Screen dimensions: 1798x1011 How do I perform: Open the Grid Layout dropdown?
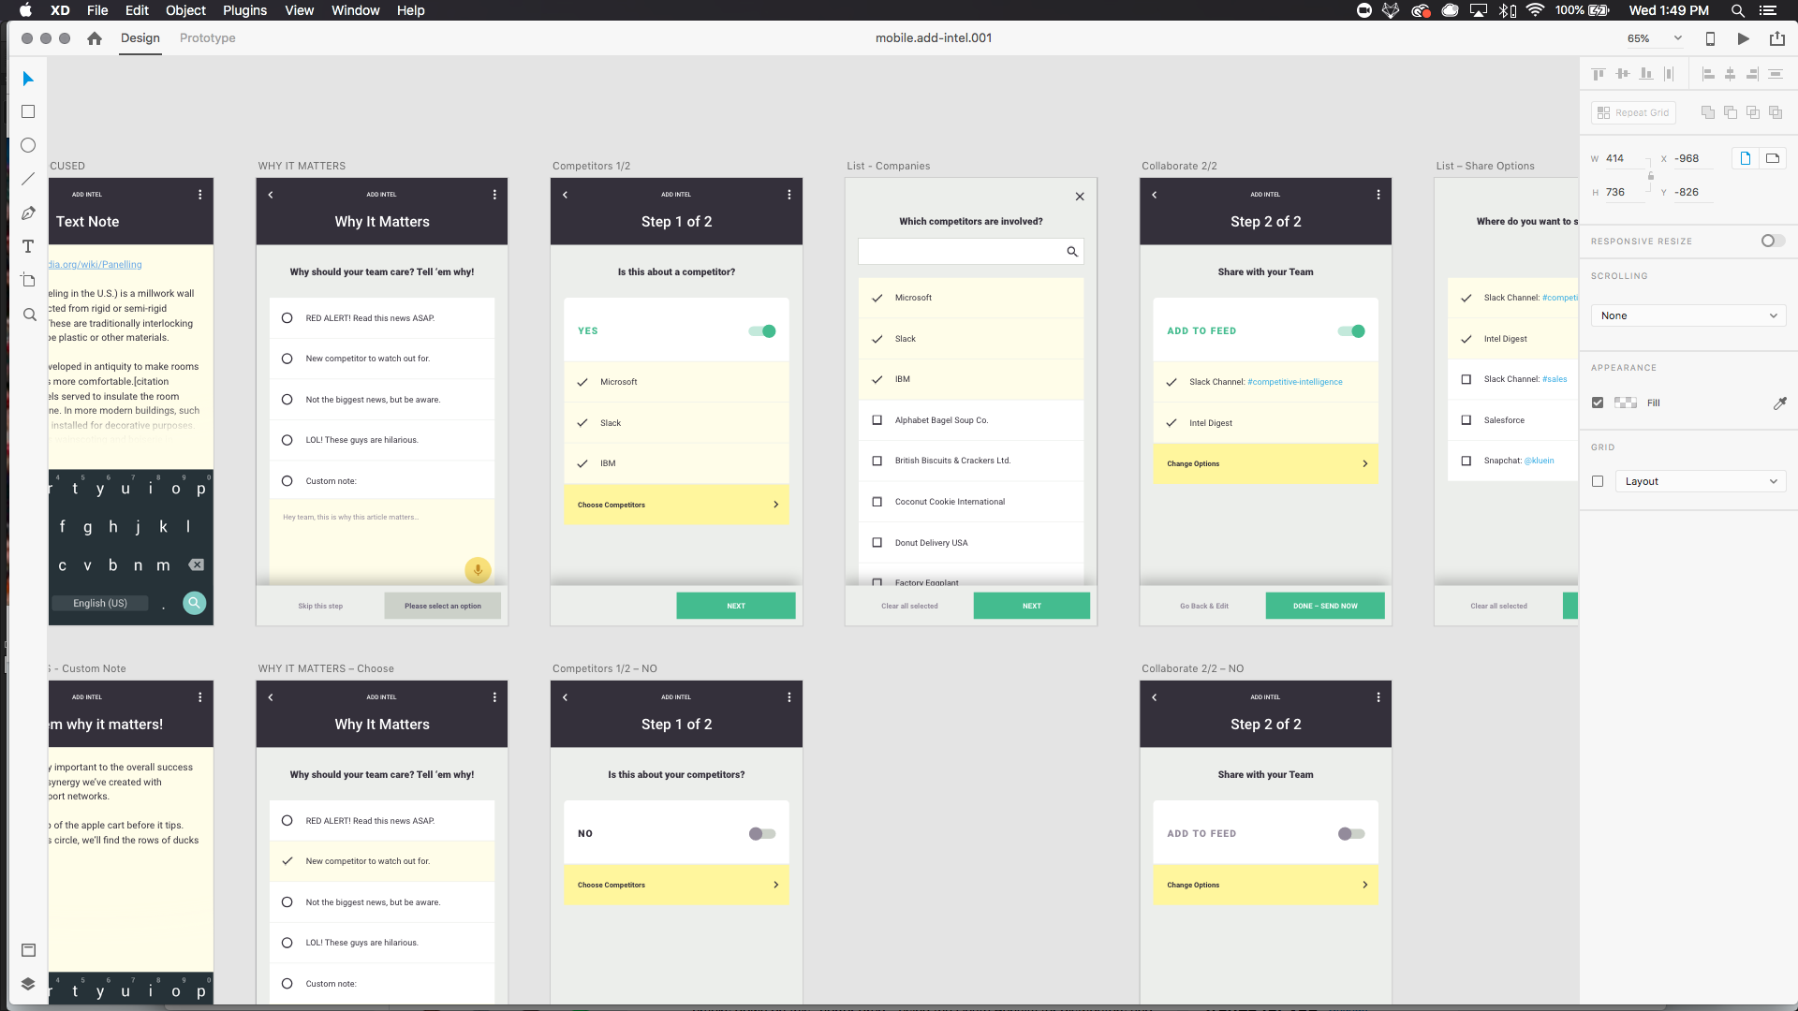pos(1701,481)
